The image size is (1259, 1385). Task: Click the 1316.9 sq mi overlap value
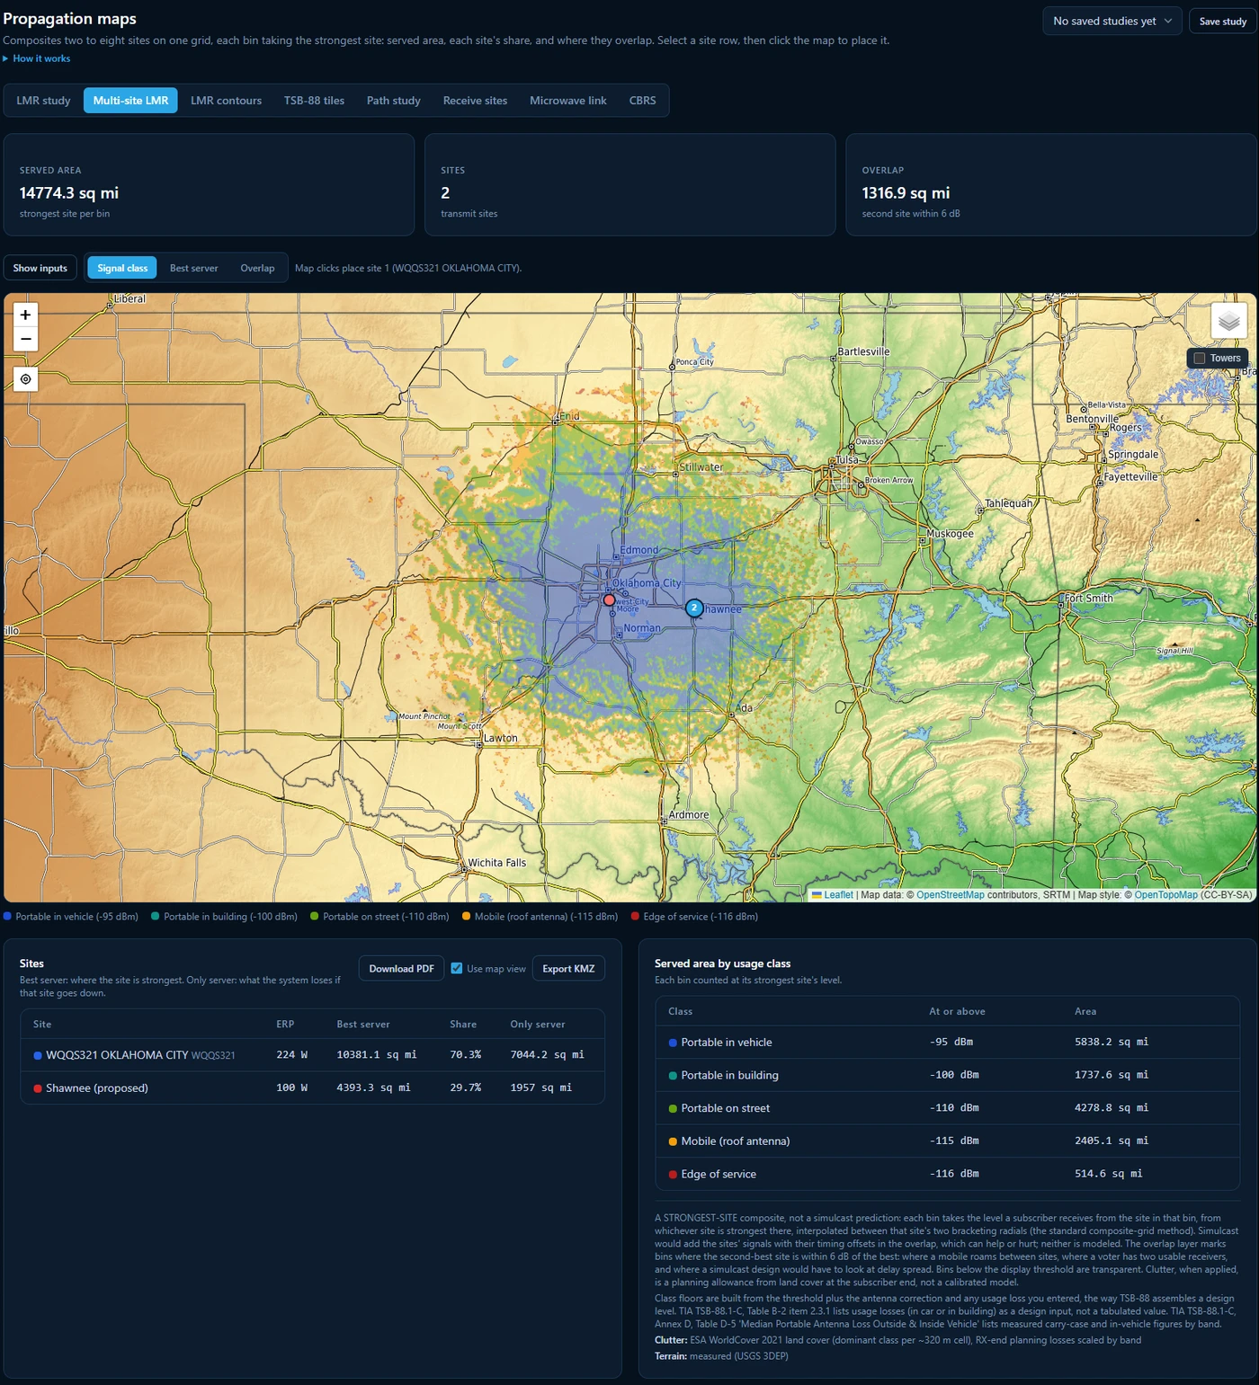coord(906,192)
